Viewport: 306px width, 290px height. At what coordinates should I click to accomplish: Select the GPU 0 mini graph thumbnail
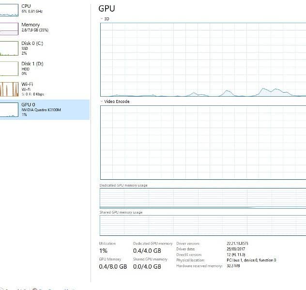(9, 110)
